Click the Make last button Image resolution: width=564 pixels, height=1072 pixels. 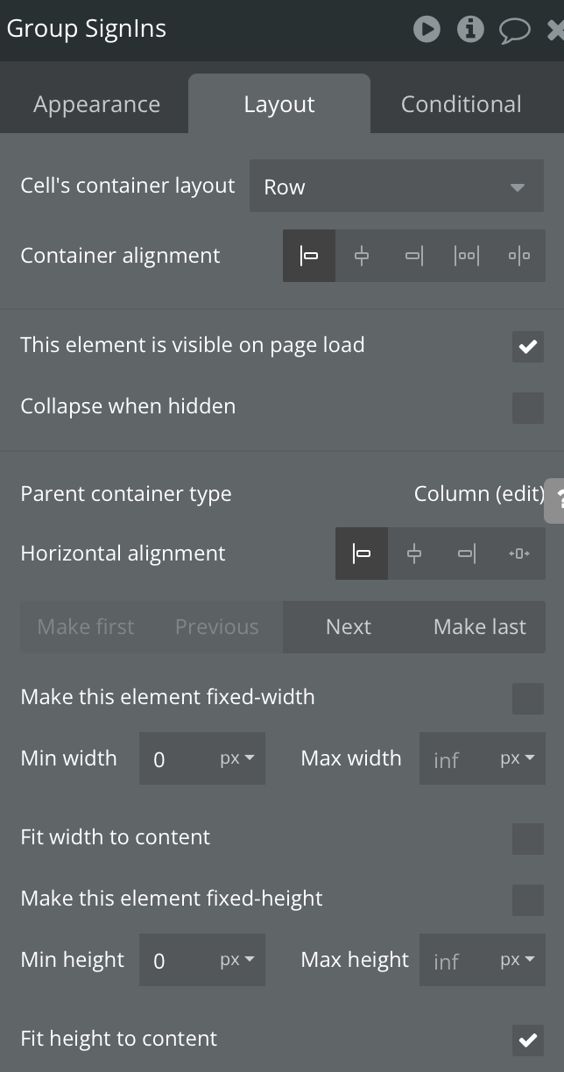pyautogui.click(x=479, y=627)
